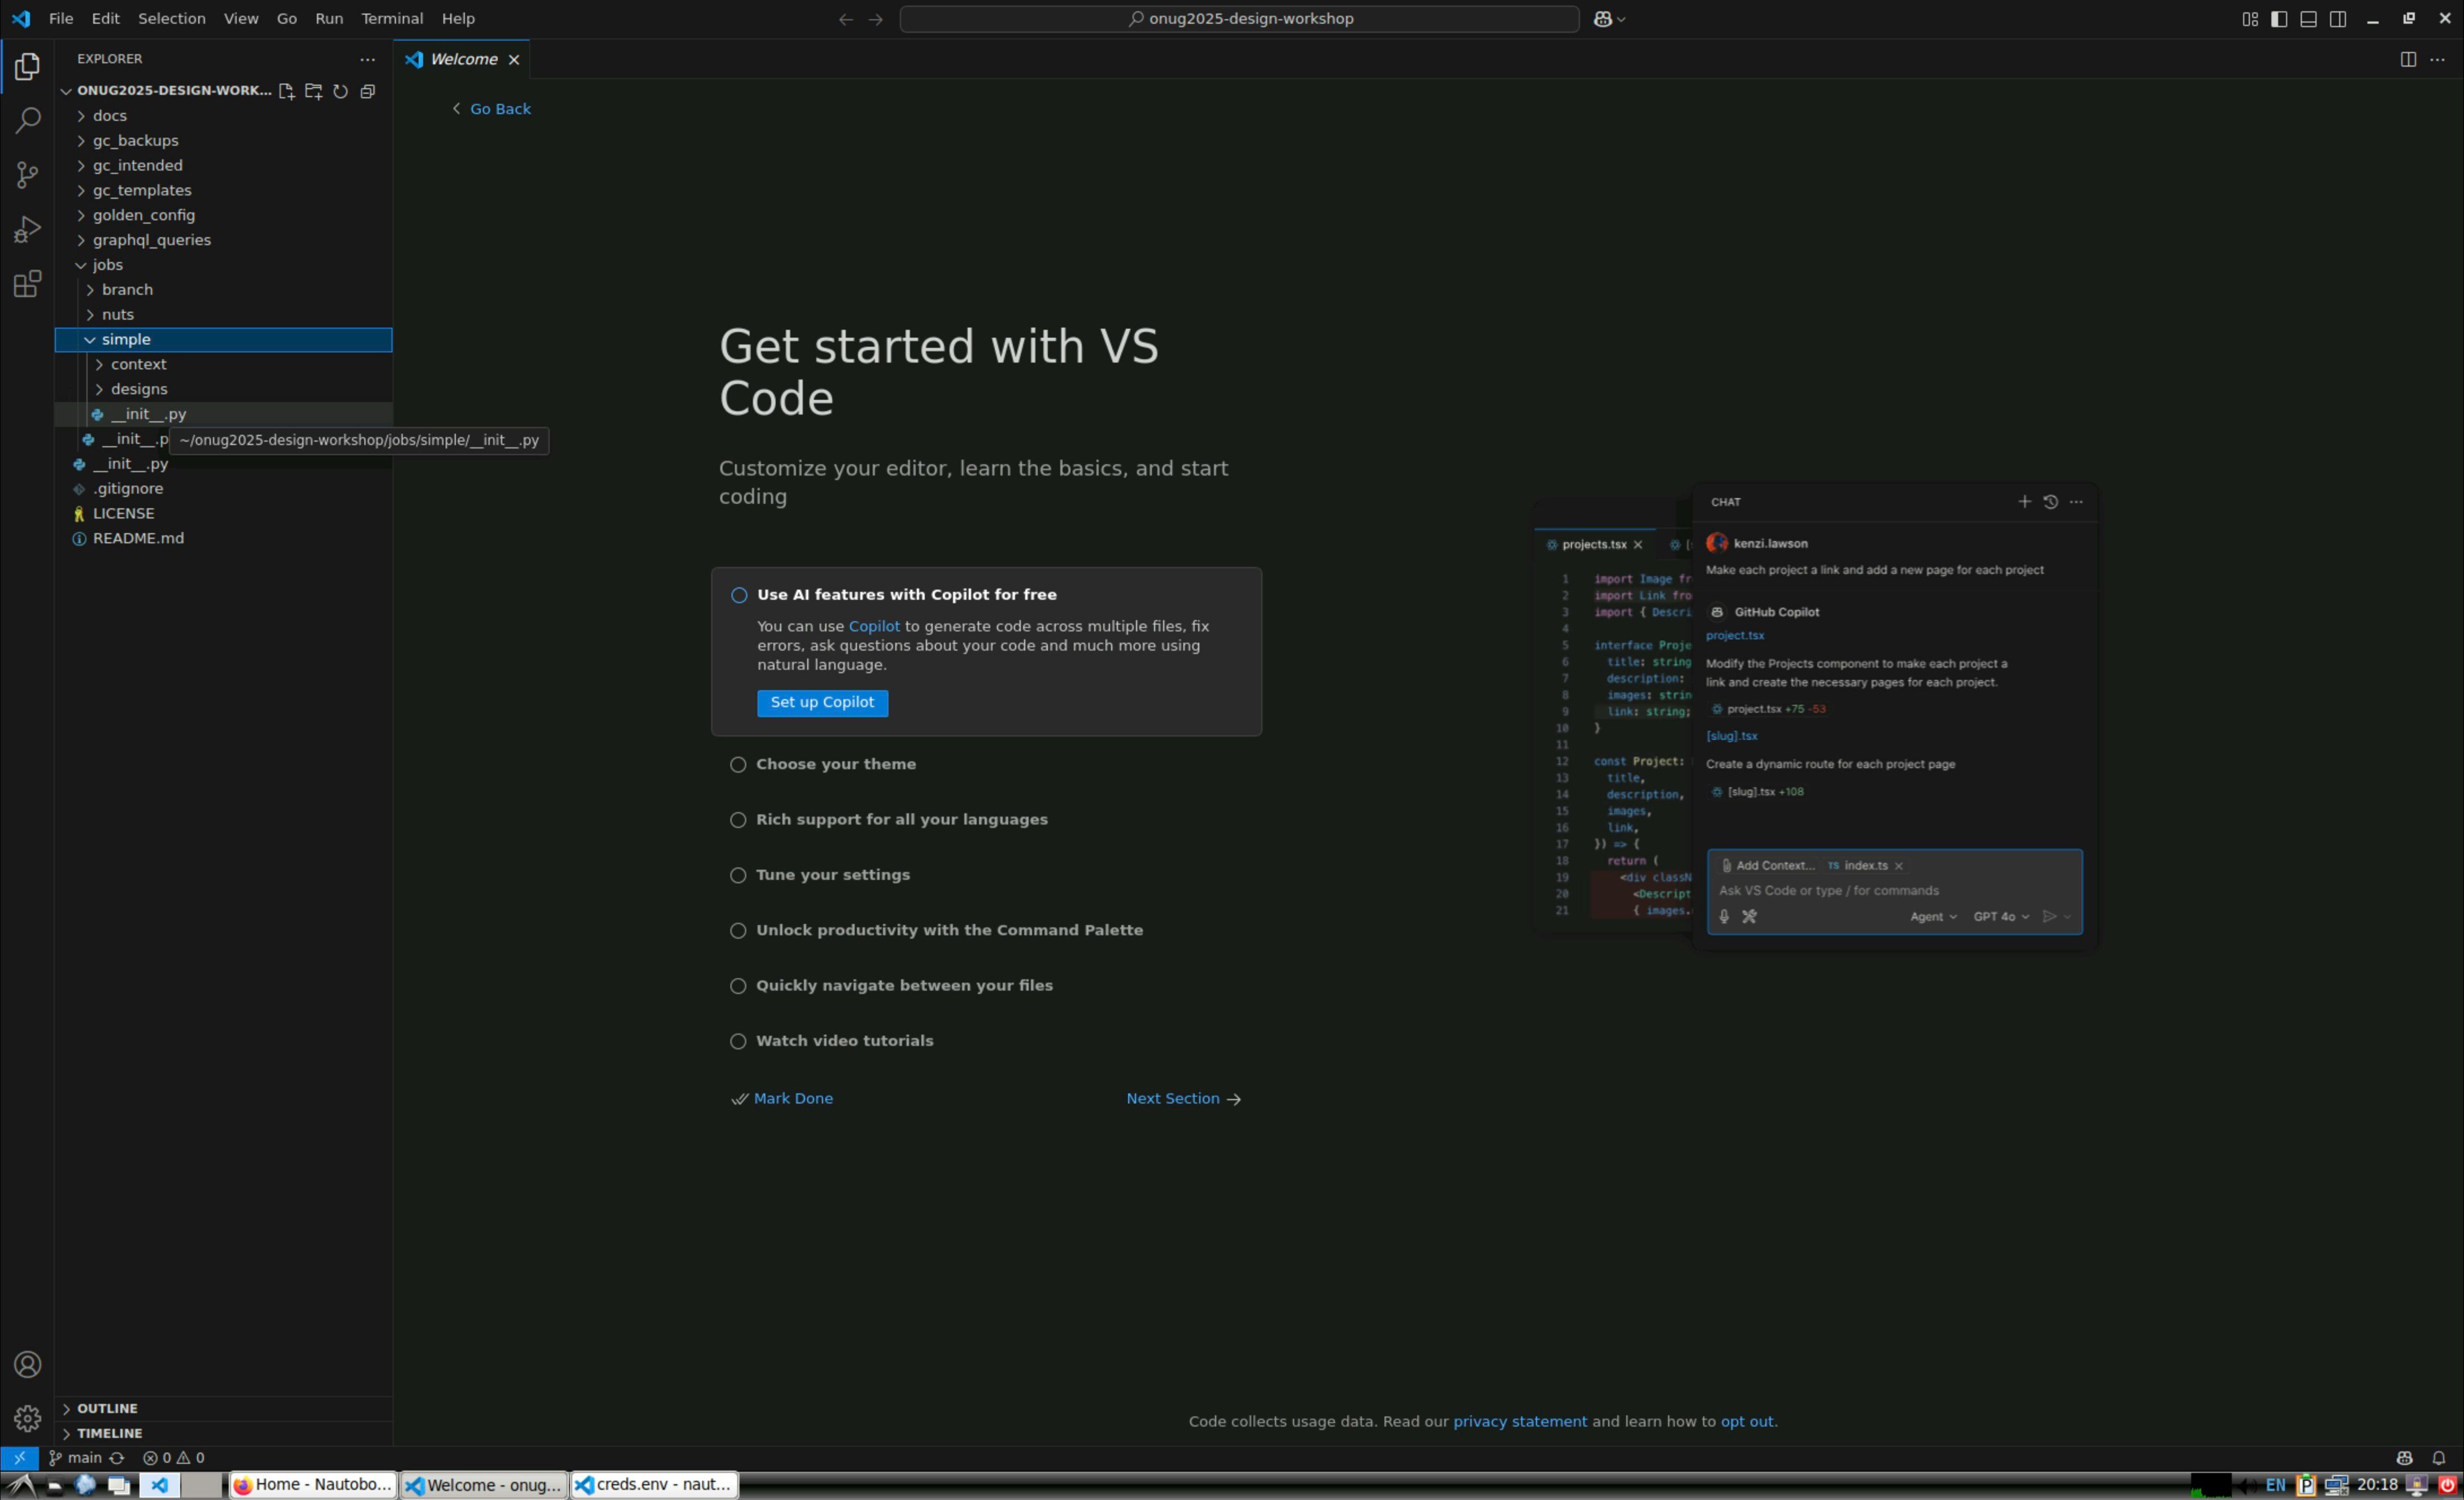Screen dimensions: 2464x1500
Task: Select the Tune your settings step
Action: tap(832, 875)
